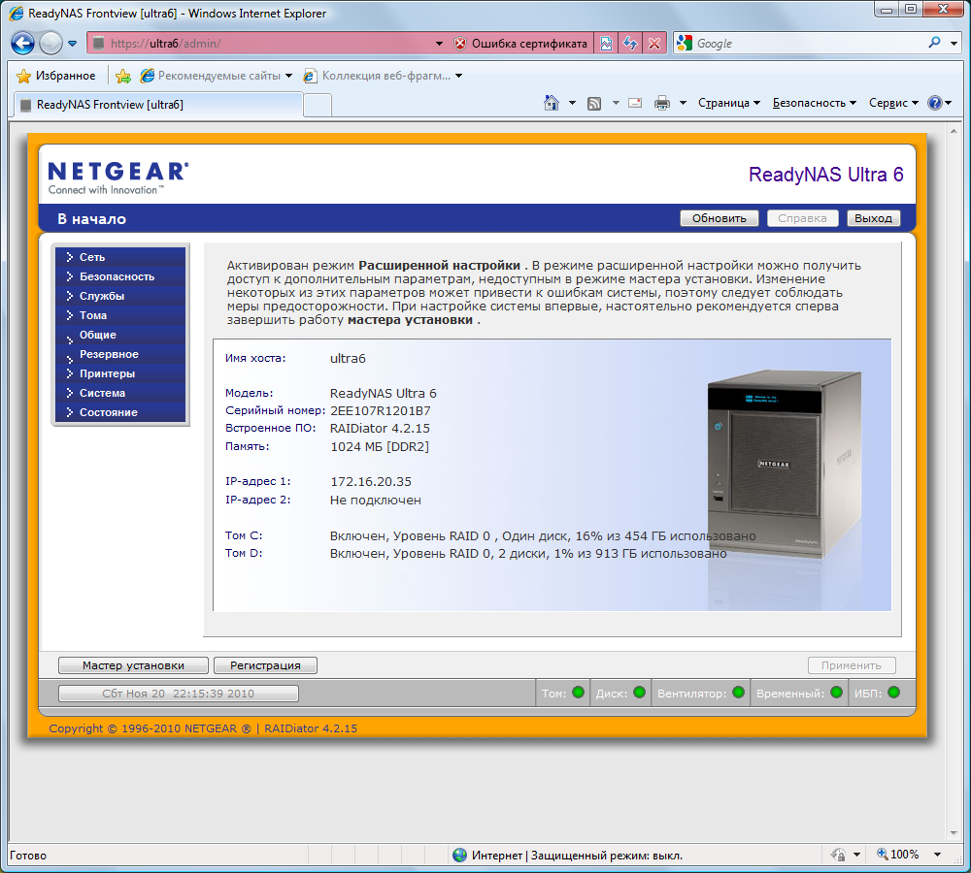
Task: Click the ИБП green status LED
Action: point(893,693)
